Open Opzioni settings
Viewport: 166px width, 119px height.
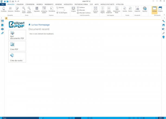click(145, 9)
